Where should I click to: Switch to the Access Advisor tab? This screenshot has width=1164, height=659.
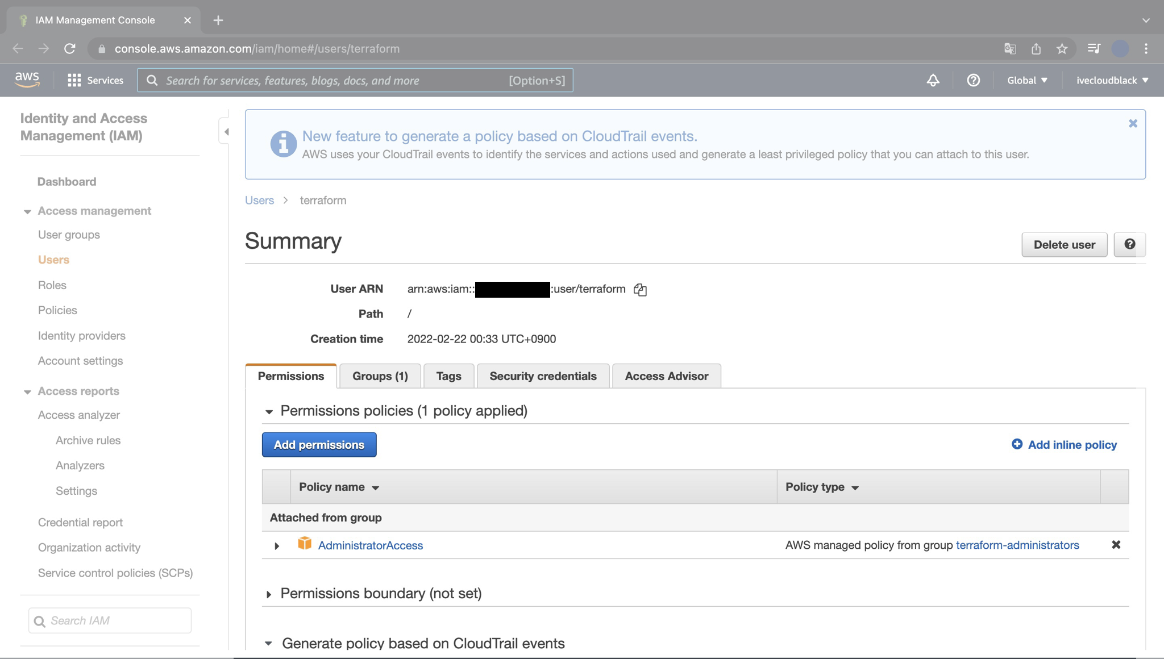(667, 376)
